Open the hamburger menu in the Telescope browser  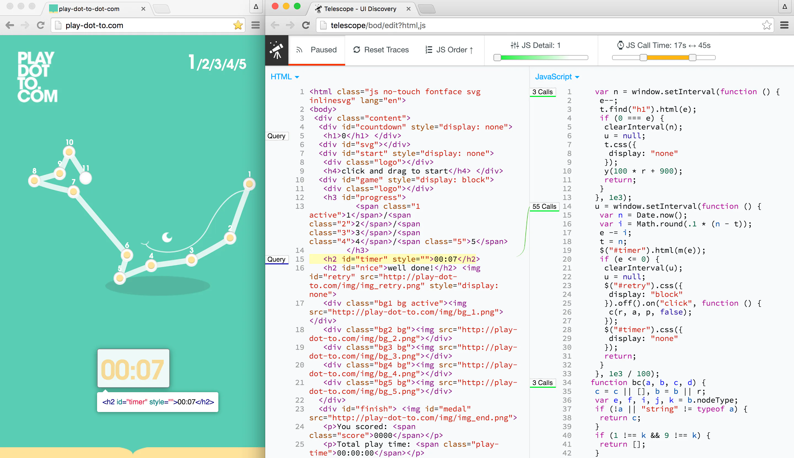[x=784, y=25]
